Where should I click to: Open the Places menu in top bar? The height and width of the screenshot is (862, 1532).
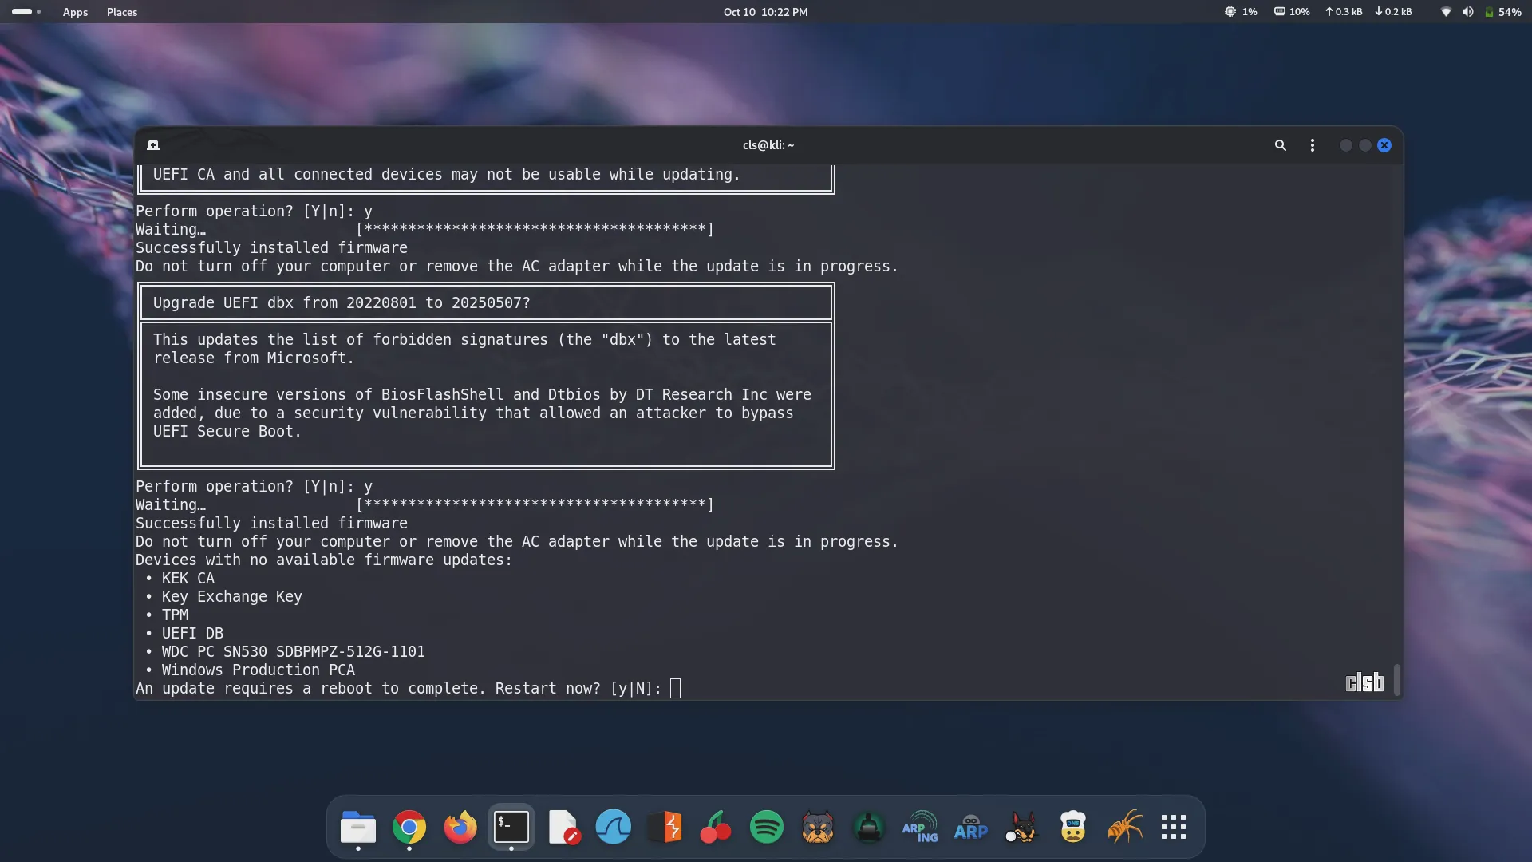tap(122, 12)
